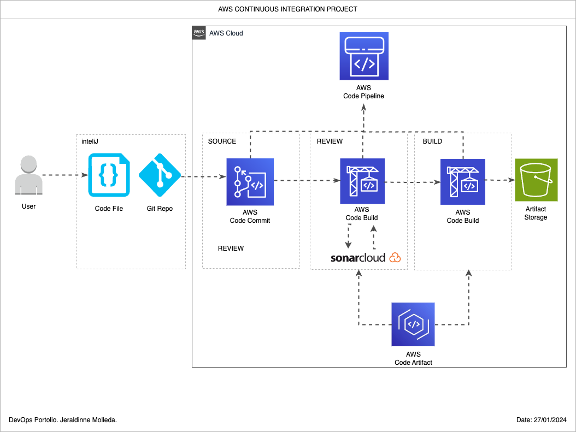
Task: Click the AWS Code Artifact label
Action: pos(413,358)
